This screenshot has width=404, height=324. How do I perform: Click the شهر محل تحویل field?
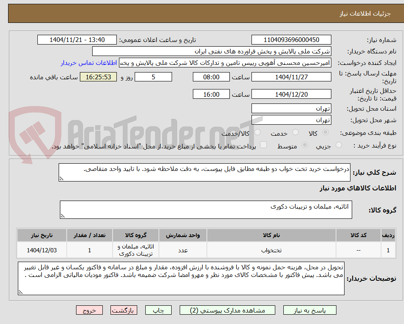point(291,120)
